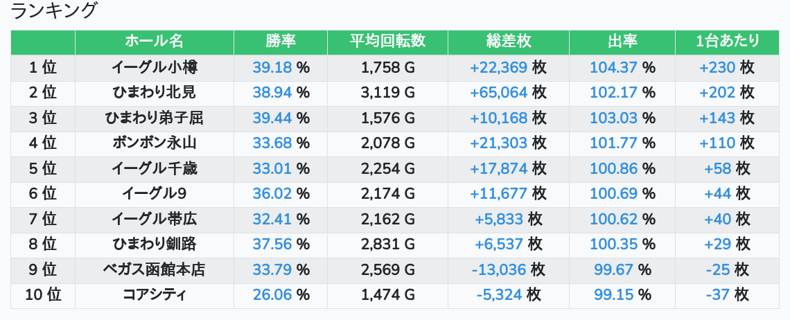Select the 平均回転数 column header

(x=387, y=42)
